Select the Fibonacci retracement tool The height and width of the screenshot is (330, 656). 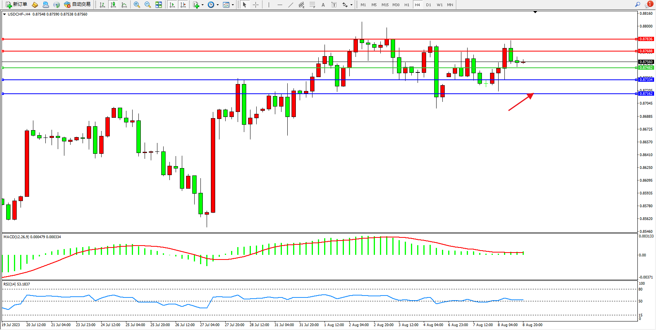[312, 5]
